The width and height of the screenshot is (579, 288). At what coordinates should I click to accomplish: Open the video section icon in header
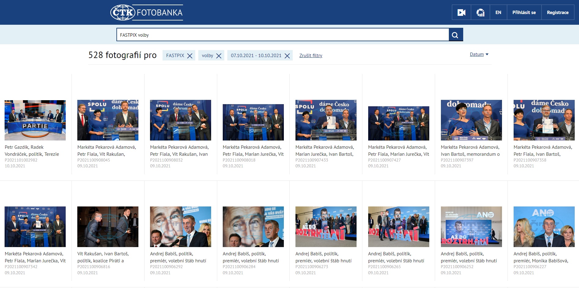click(461, 13)
